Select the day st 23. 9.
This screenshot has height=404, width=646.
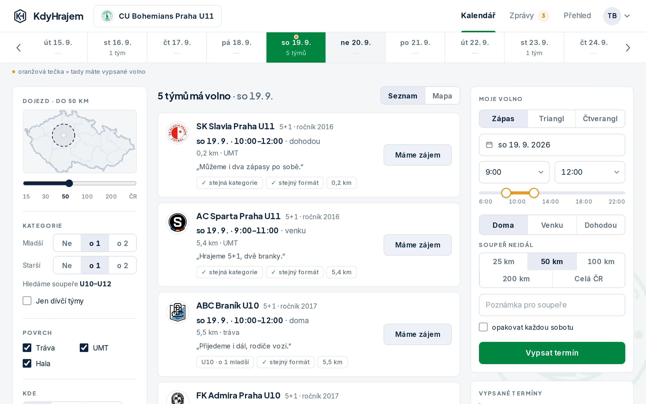point(534,47)
